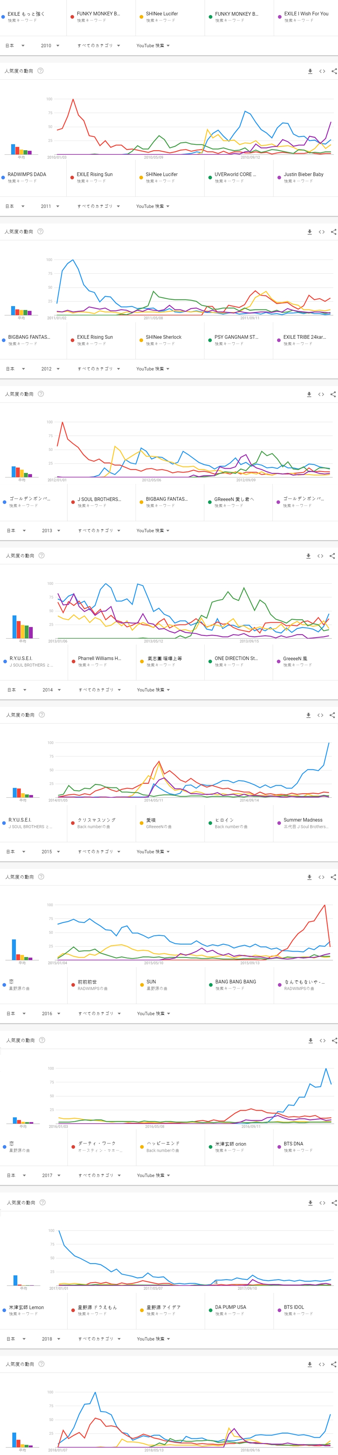Open help for the 2018 人気度の動向 chart
Image resolution: width=338 pixels, height=1455 pixels.
(x=41, y=1364)
